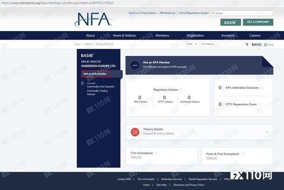The height and width of the screenshot is (190, 284).
Task: Open the Members menu
Action: tap(162, 35)
